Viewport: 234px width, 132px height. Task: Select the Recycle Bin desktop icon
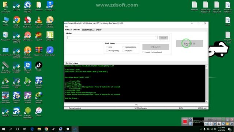coord(5,36)
